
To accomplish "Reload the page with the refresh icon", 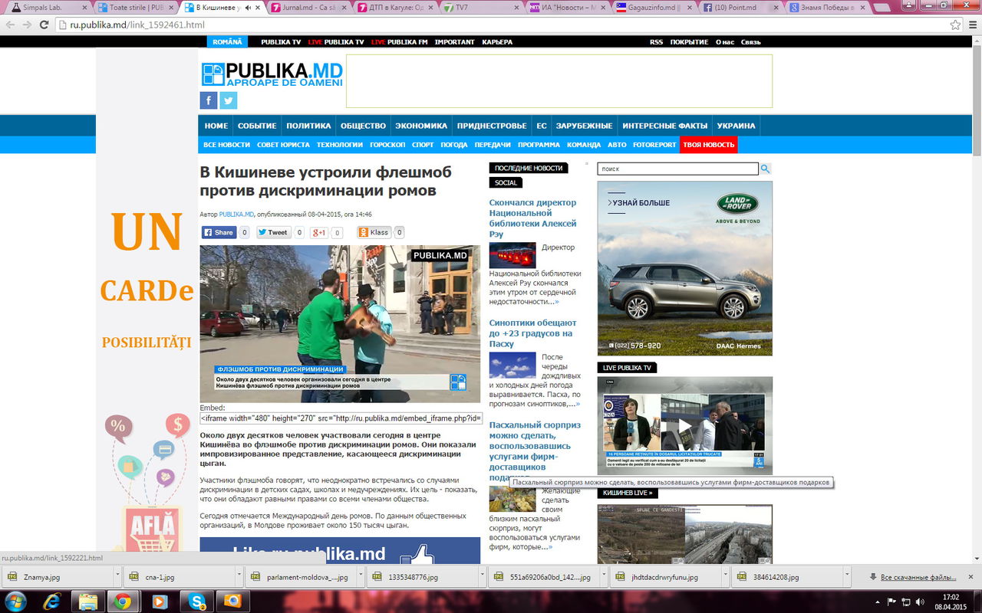I will pyautogui.click(x=45, y=25).
